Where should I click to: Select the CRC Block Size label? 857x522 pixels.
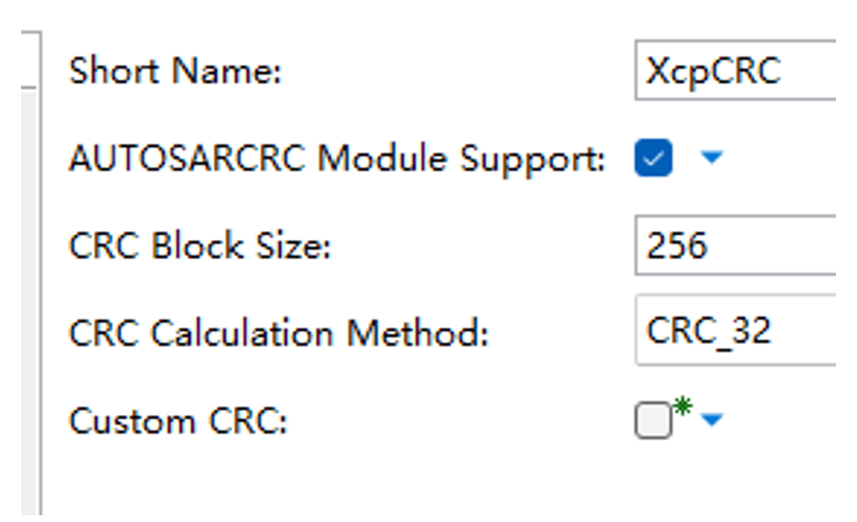point(199,247)
